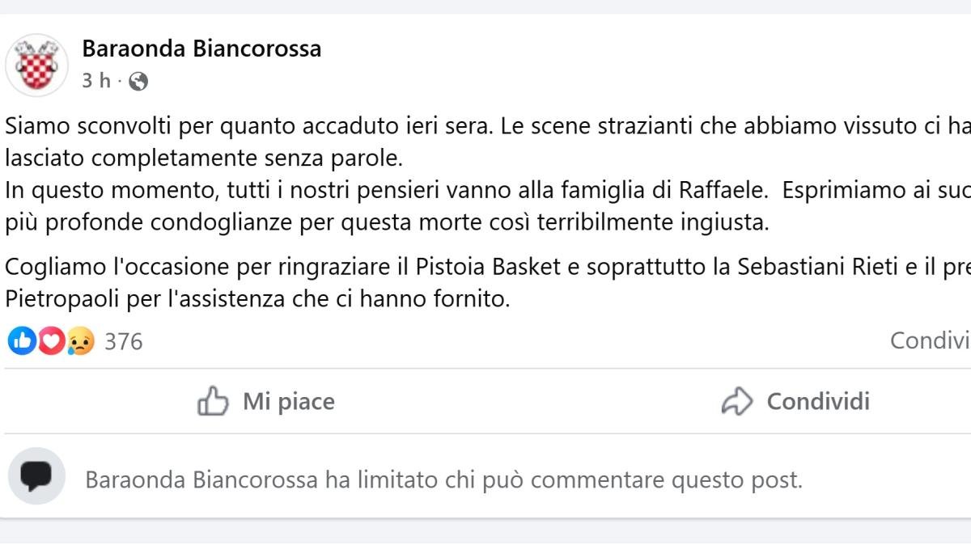Click the sad crying reaction emoji
The image size is (971, 545).
pyautogui.click(x=81, y=341)
